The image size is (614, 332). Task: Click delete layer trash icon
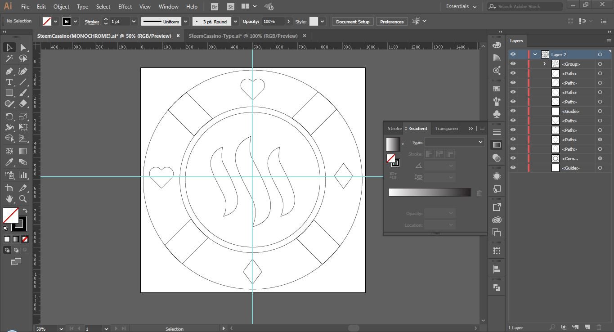[599, 327]
